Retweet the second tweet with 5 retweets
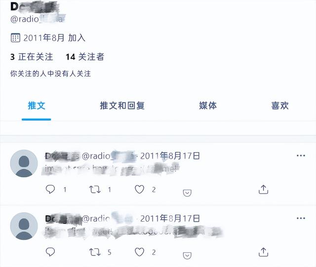316x267 pixels. pyautogui.click(x=95, y=252)
